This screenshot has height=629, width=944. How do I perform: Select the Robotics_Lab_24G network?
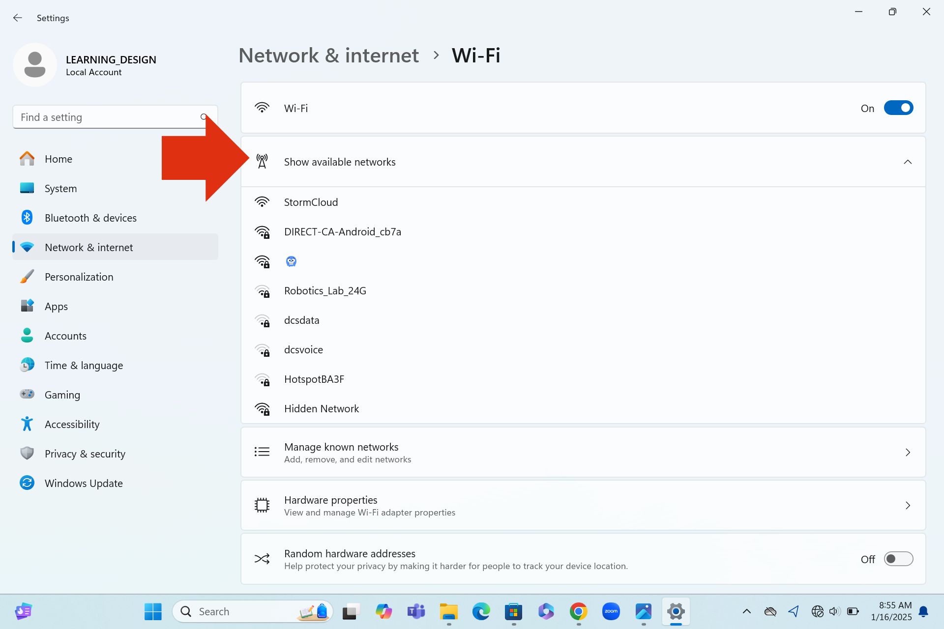click(325, 291)
